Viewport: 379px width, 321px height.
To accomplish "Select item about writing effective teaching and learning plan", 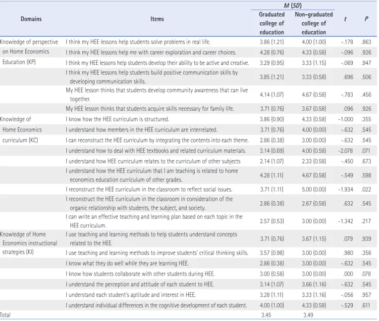I will 154,221.
